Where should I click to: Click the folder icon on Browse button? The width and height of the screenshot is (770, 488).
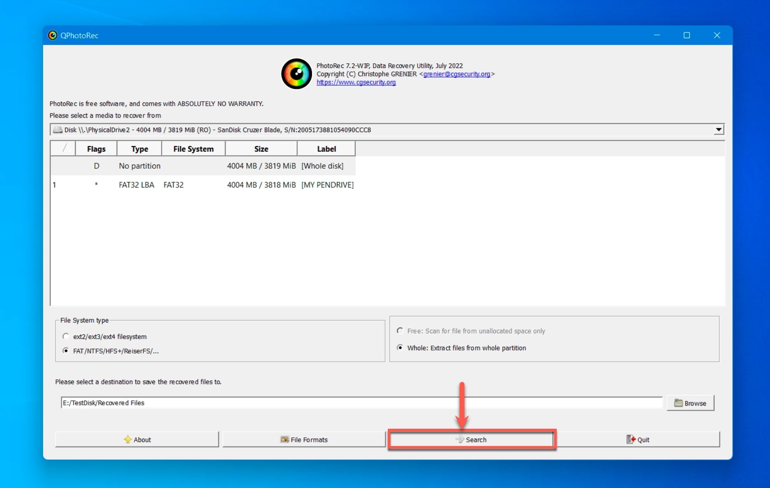(678, 403)
